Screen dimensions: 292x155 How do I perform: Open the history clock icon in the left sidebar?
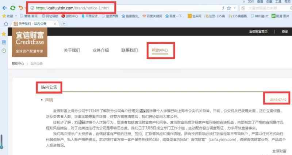[4, 51]
